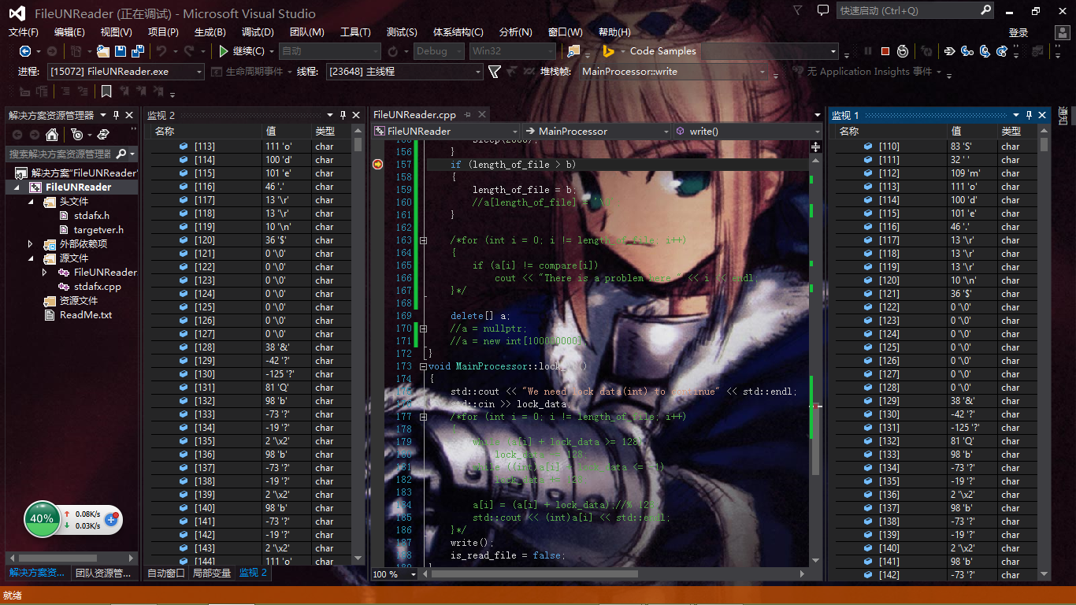Click the Find in Files icon in toolbar
The image size is (1076, 605).
(573, 51)
